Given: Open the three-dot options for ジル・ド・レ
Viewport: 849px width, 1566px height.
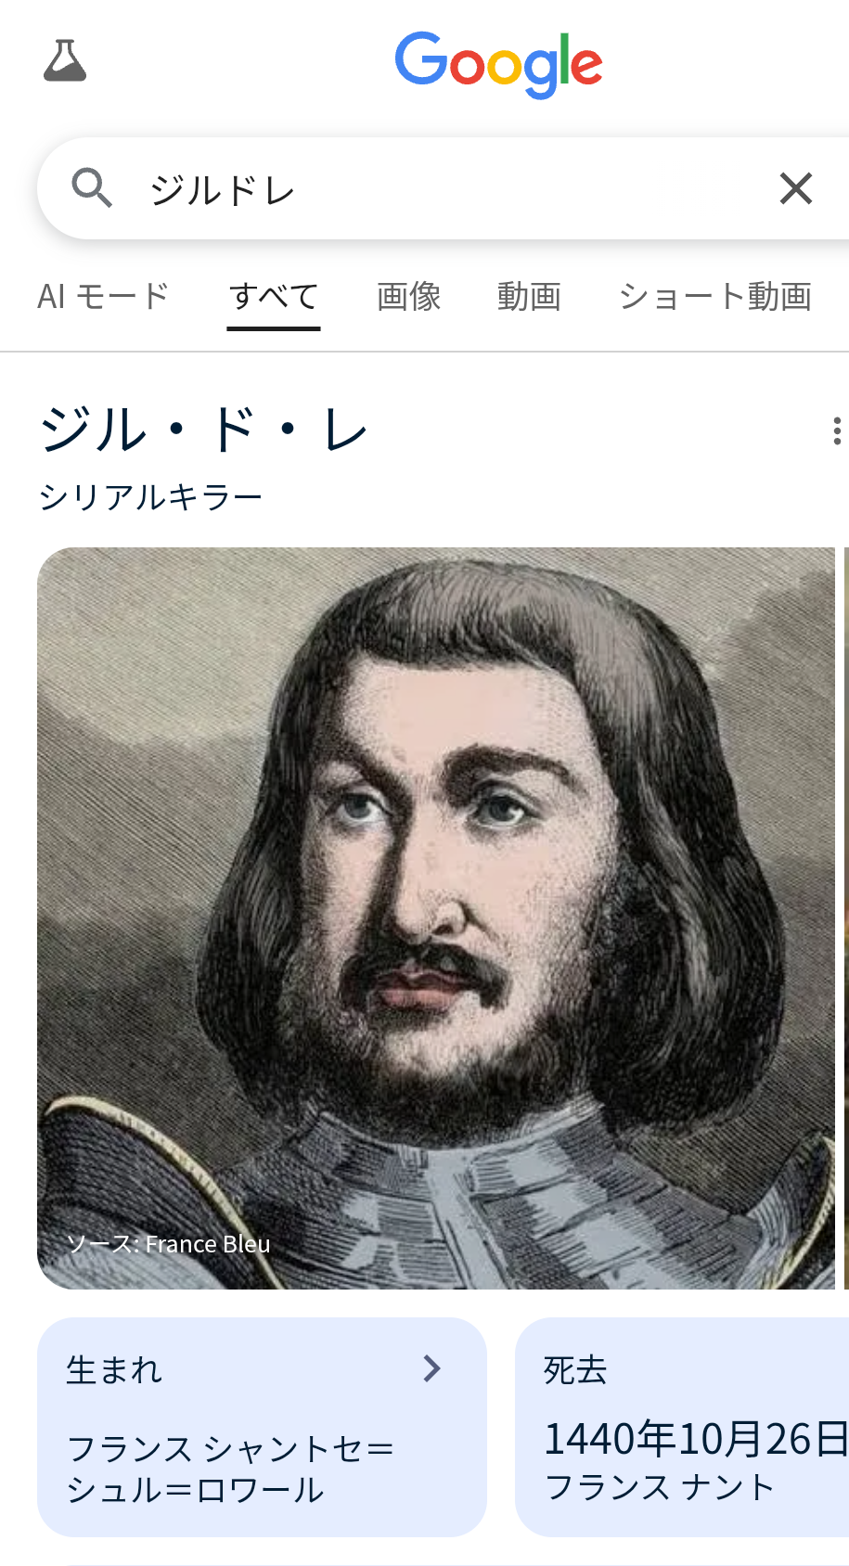Looking at the screenshot, I should tap(836, 430).
